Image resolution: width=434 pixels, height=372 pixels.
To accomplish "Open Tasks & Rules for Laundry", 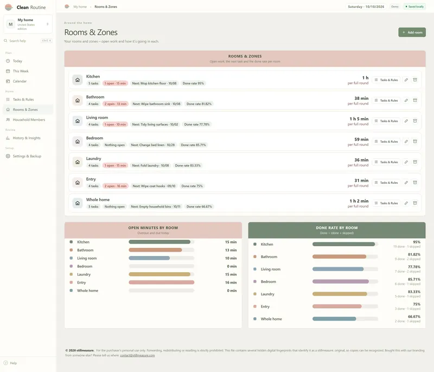I will 386,162.
